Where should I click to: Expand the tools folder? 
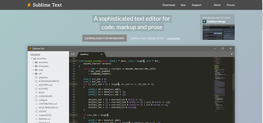tap(33, 70)
